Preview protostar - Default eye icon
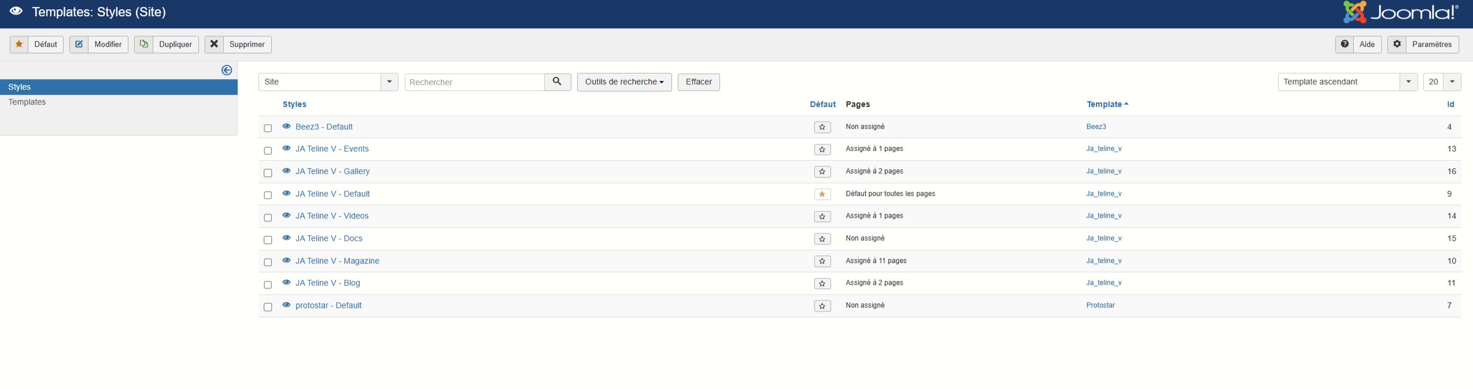This screenshot has width=1473, height=389. click(286, 305)
